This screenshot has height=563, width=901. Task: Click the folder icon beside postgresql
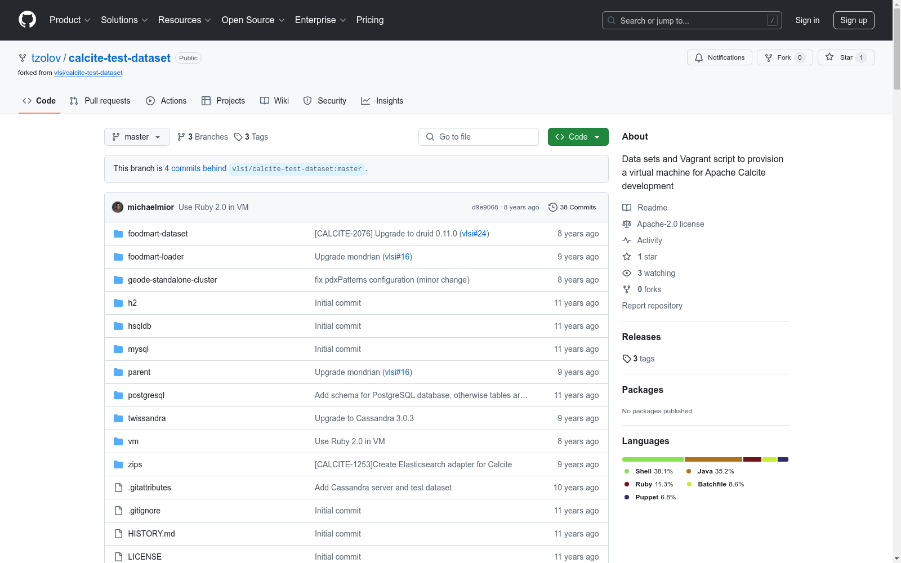(x=118, y=395)
